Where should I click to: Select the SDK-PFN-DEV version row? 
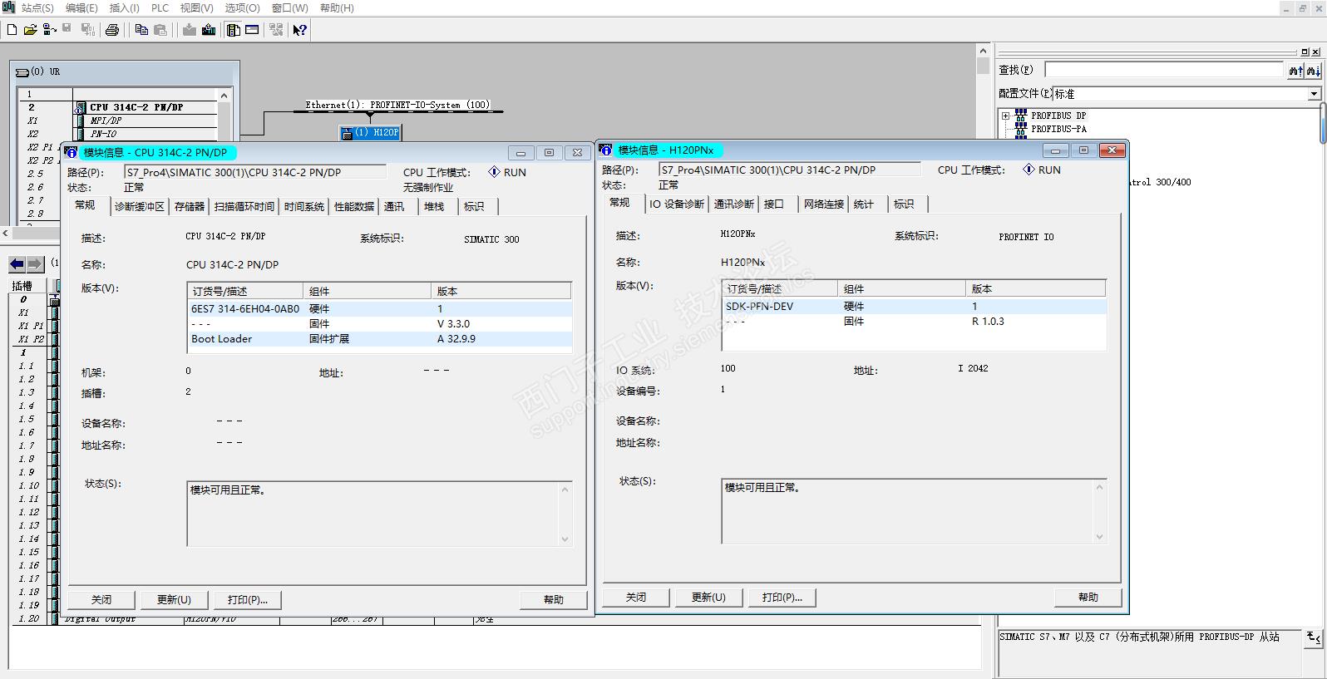tap(915, 307)
